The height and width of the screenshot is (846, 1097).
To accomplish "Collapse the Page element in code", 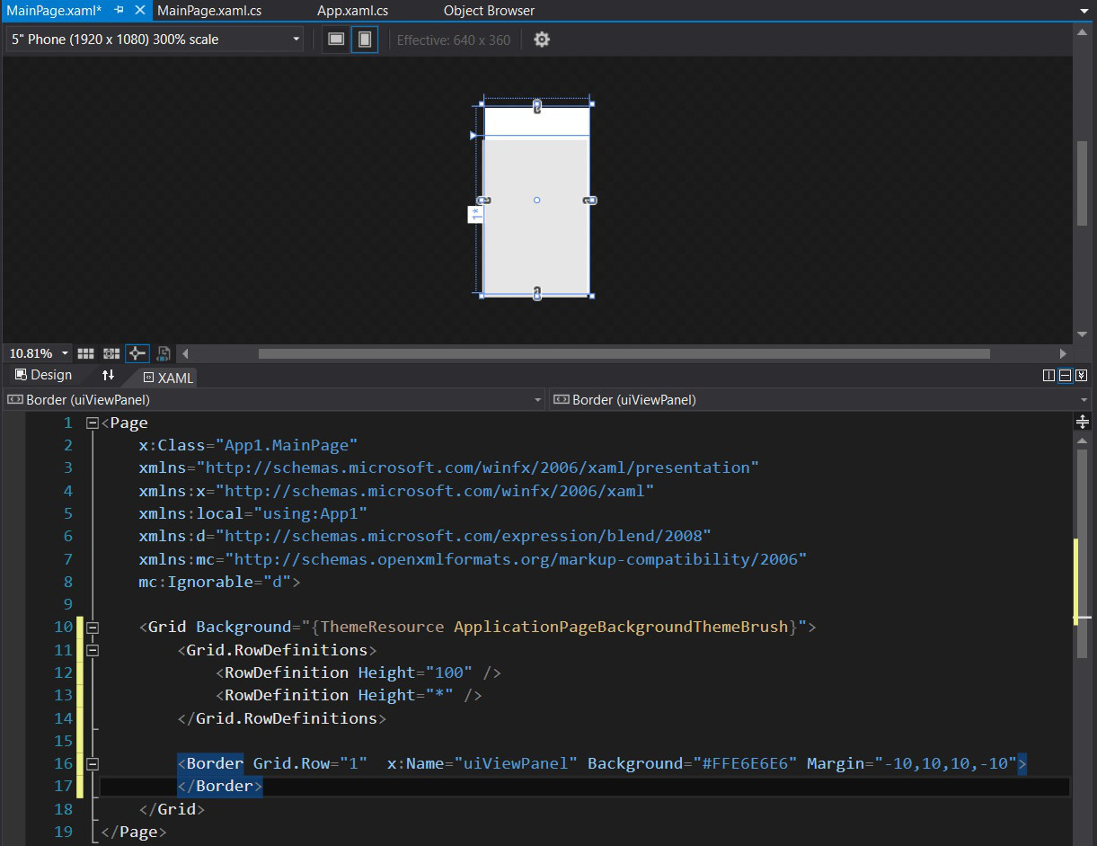I will pyautogui.click(x=92, y=423).
